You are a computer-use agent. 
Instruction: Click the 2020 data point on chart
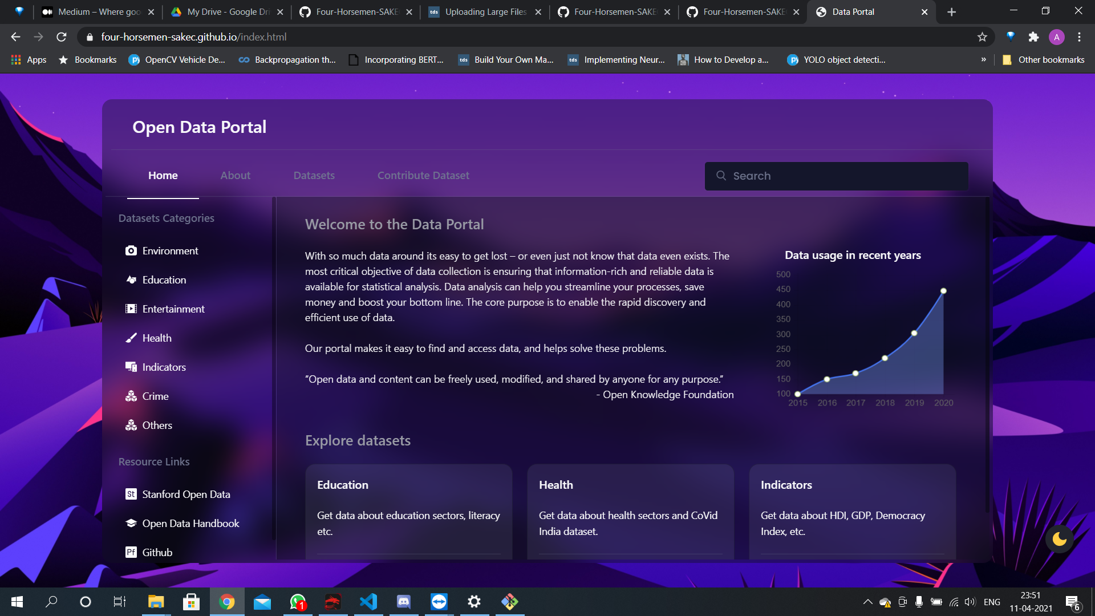pos(943,291)
